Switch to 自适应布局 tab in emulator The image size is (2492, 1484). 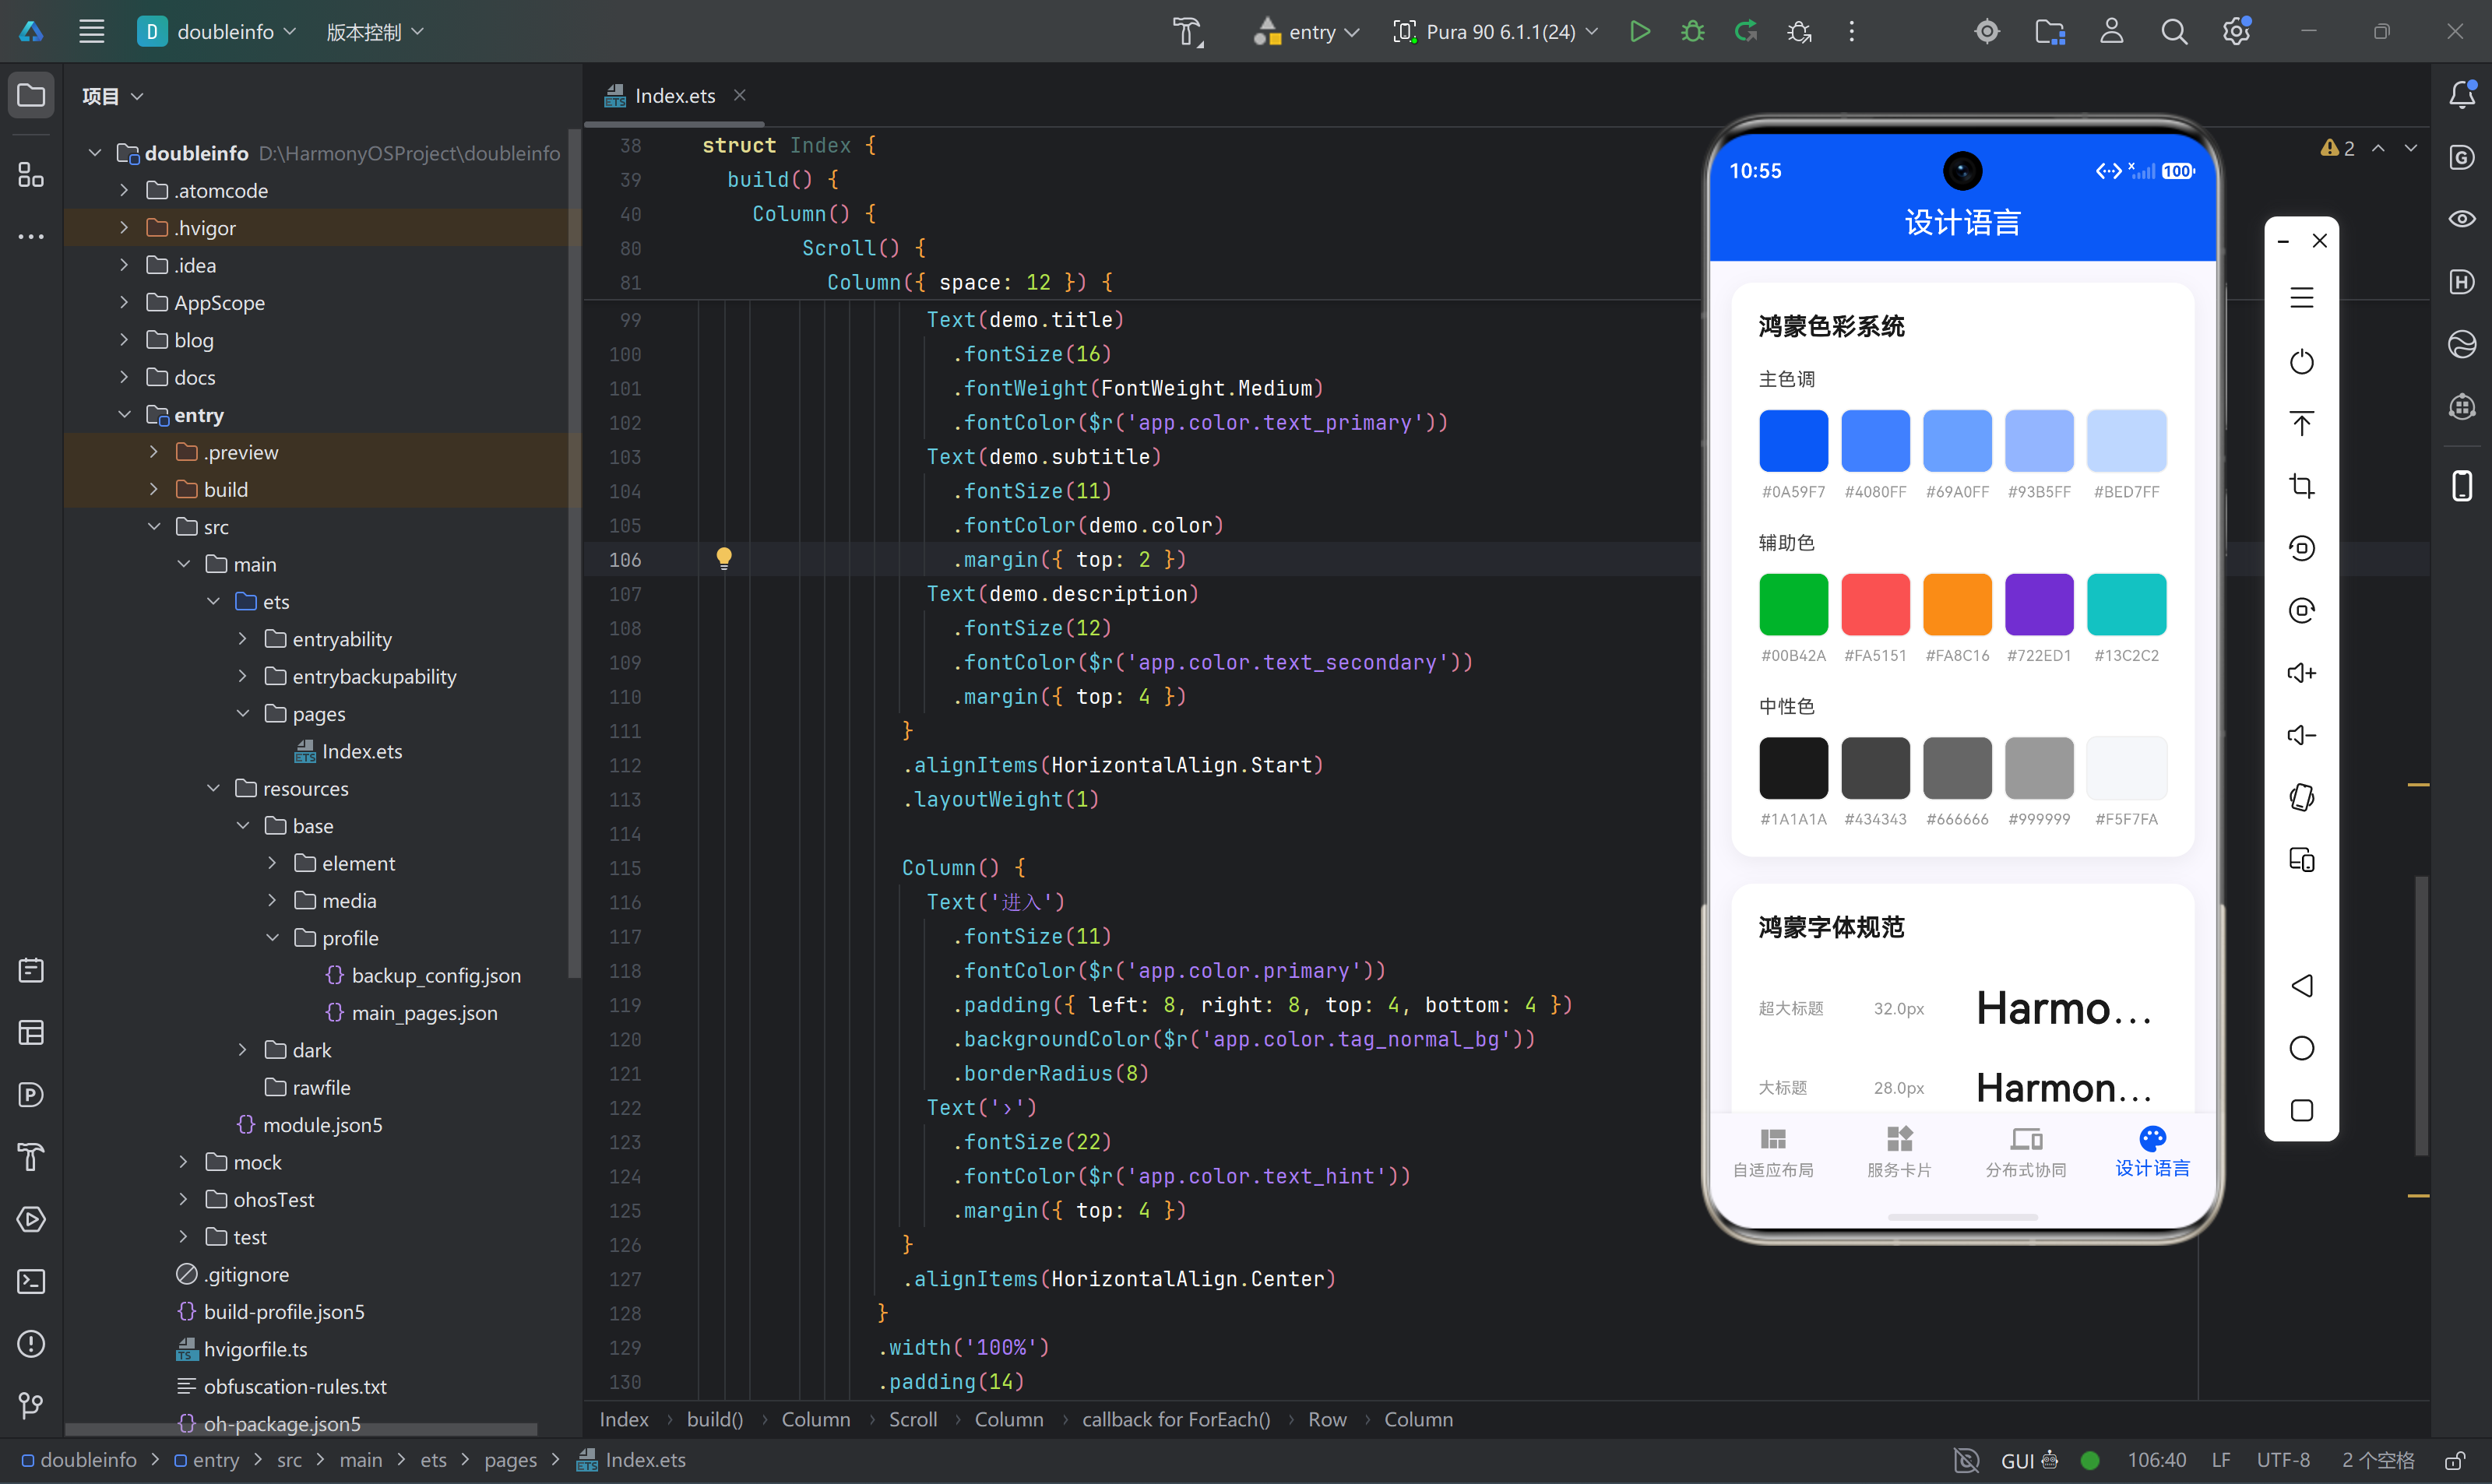(1773, 1153)
